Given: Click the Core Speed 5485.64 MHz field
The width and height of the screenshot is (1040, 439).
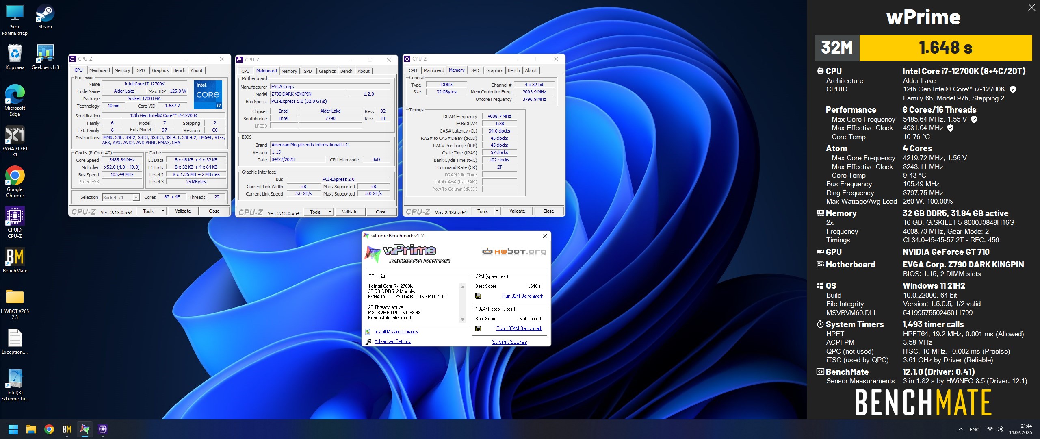Looking at the screenshot, I should point(122,160).
